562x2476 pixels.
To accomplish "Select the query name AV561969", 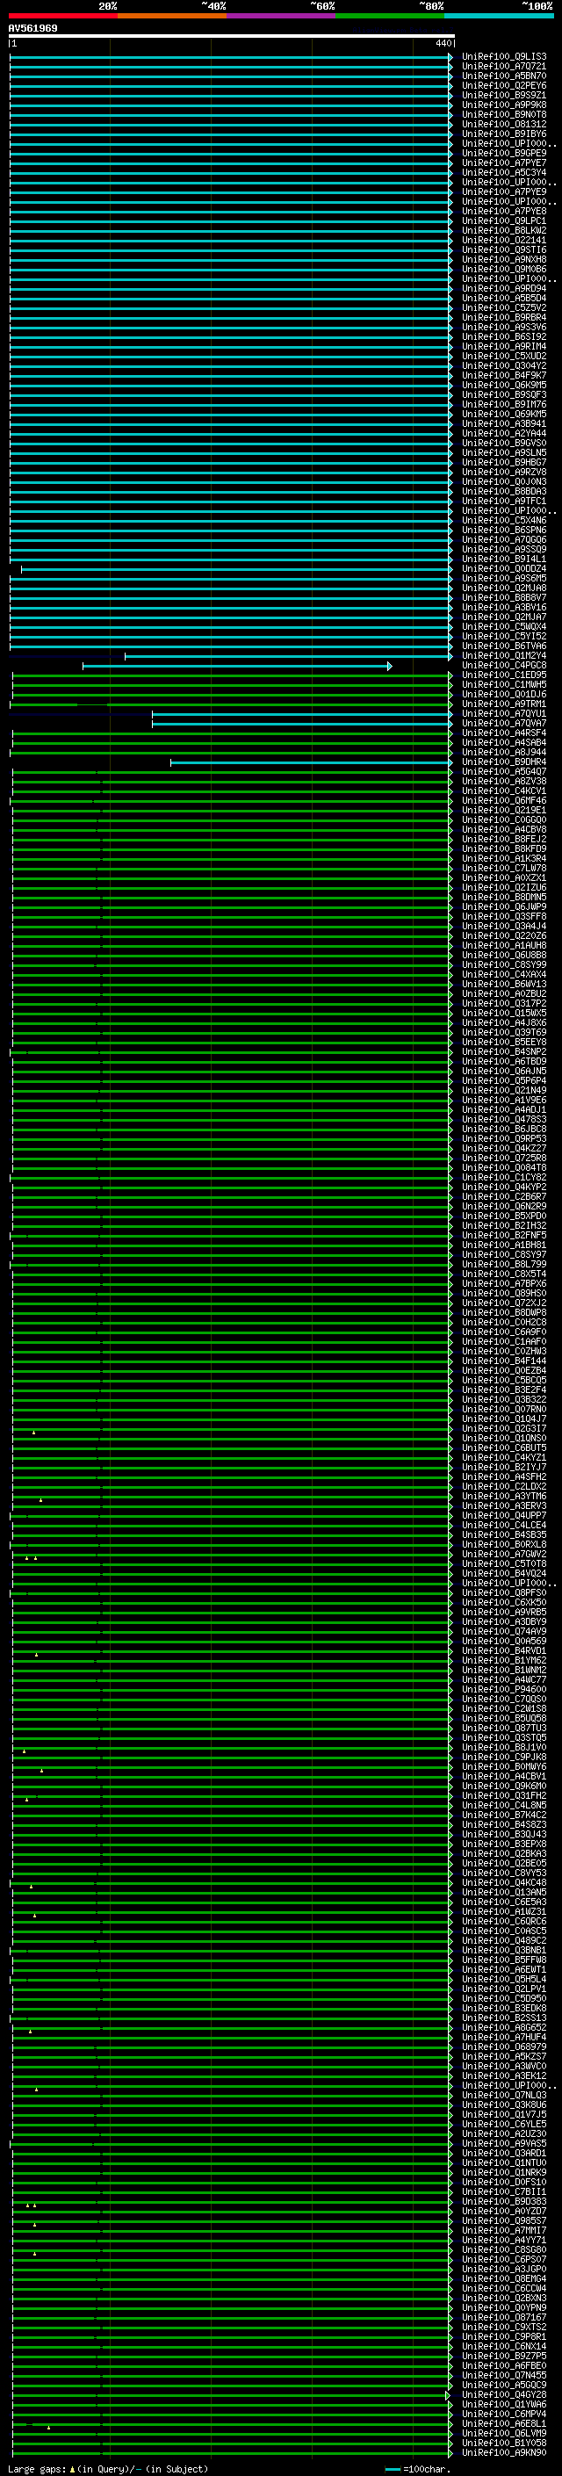I will click(x=32, y=28).
